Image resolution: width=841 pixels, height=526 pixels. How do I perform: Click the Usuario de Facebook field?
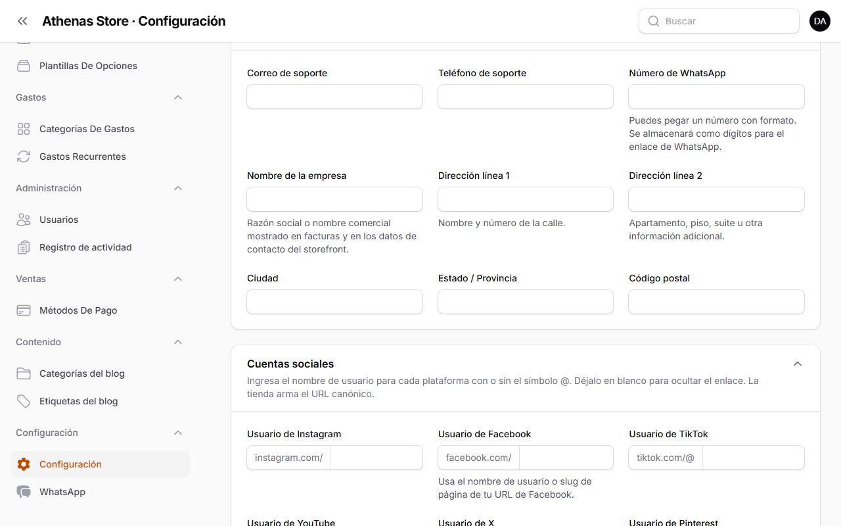[566, 458]
